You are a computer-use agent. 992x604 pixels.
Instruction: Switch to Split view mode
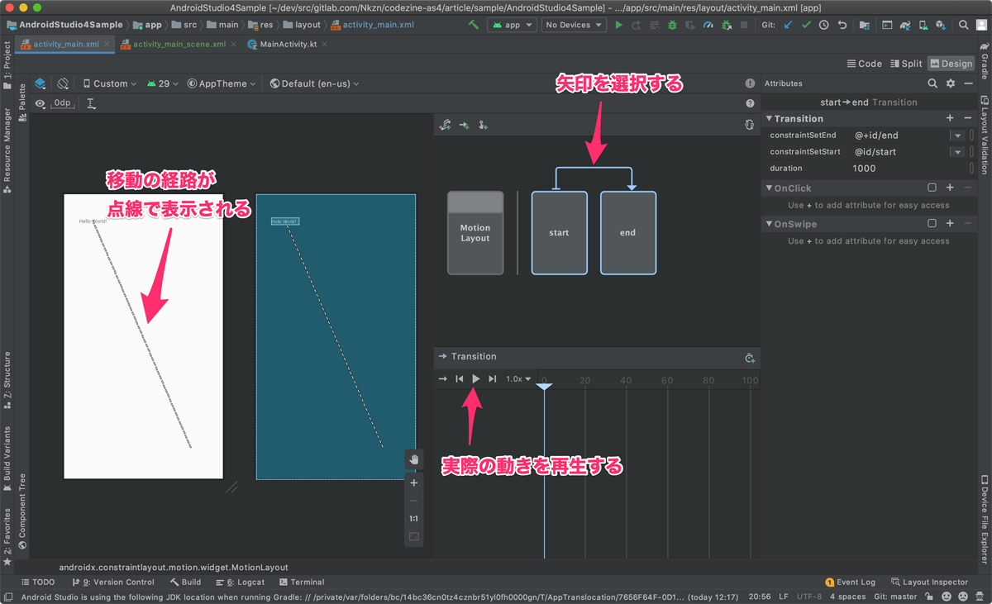907,64
